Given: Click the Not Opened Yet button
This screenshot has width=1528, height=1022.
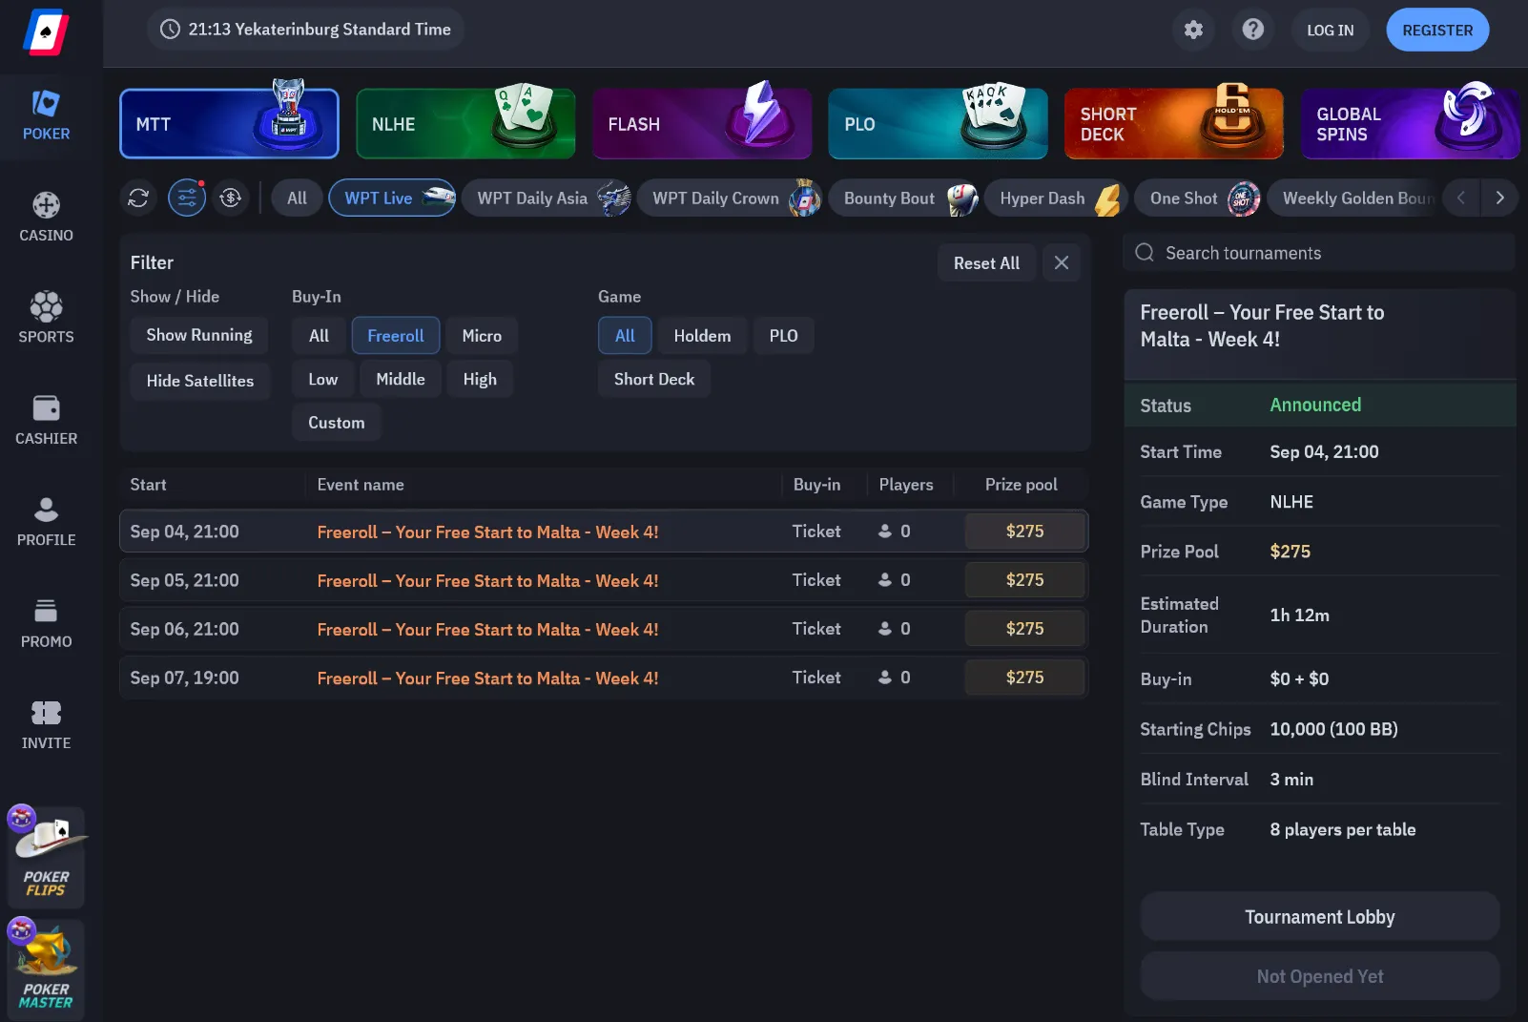Looking at the screenshot, I should coord(1320,976).
